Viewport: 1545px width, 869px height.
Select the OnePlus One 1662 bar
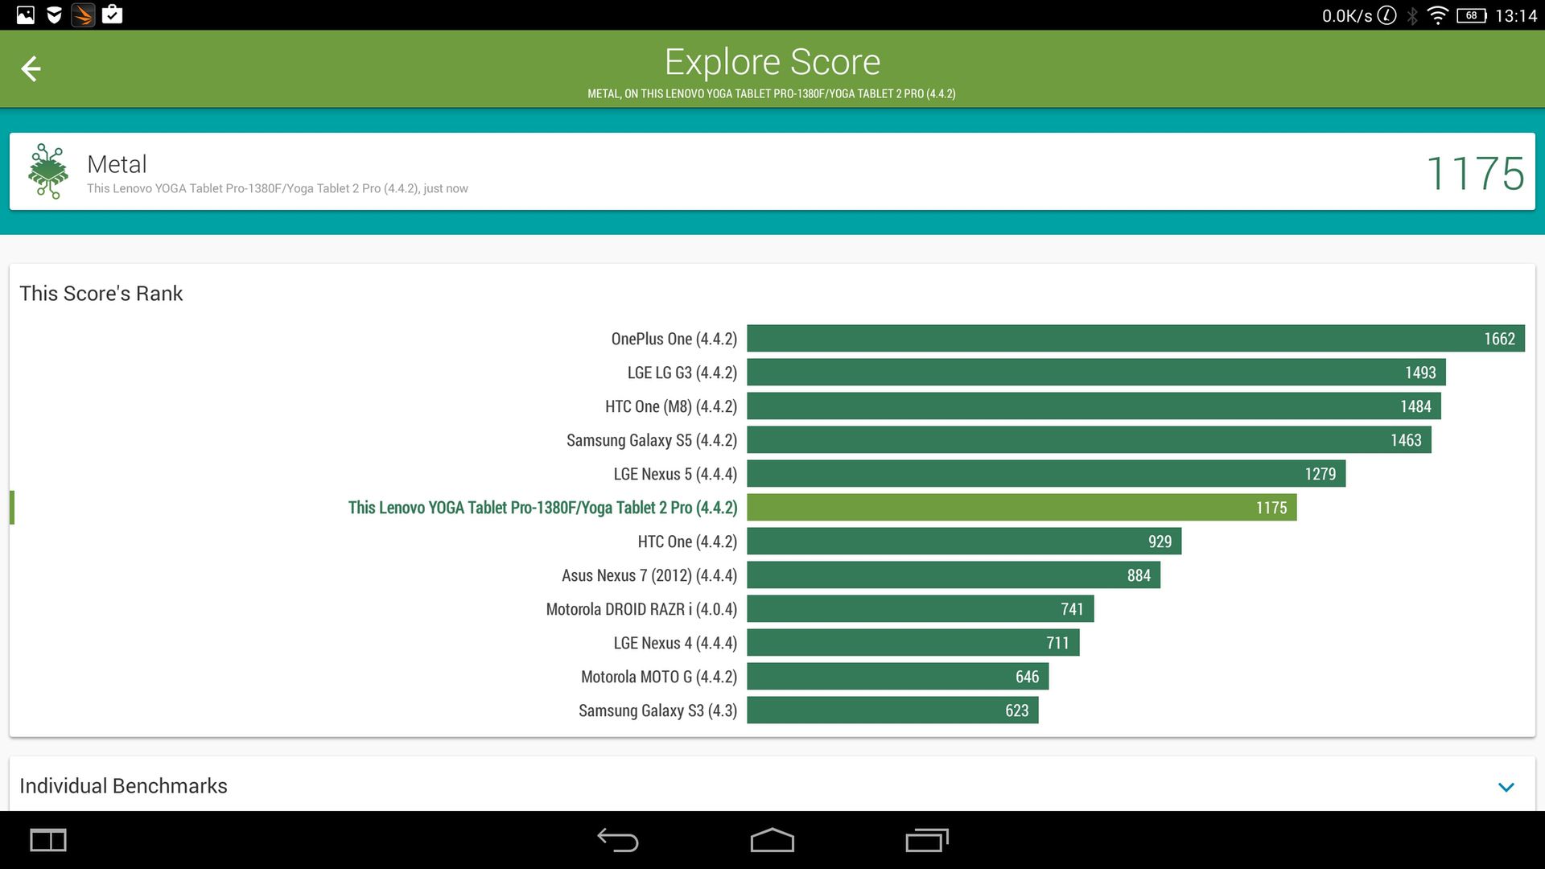pos(1135,339)
